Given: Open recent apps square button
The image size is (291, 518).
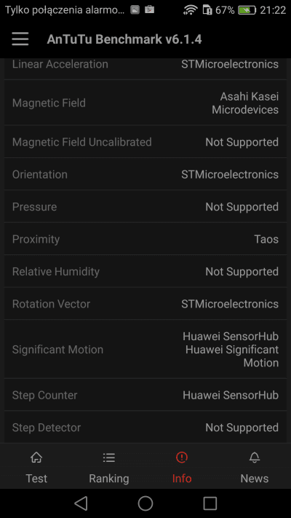Looking at the screenshot, I should pyautogui.click(x=210, y=503).
